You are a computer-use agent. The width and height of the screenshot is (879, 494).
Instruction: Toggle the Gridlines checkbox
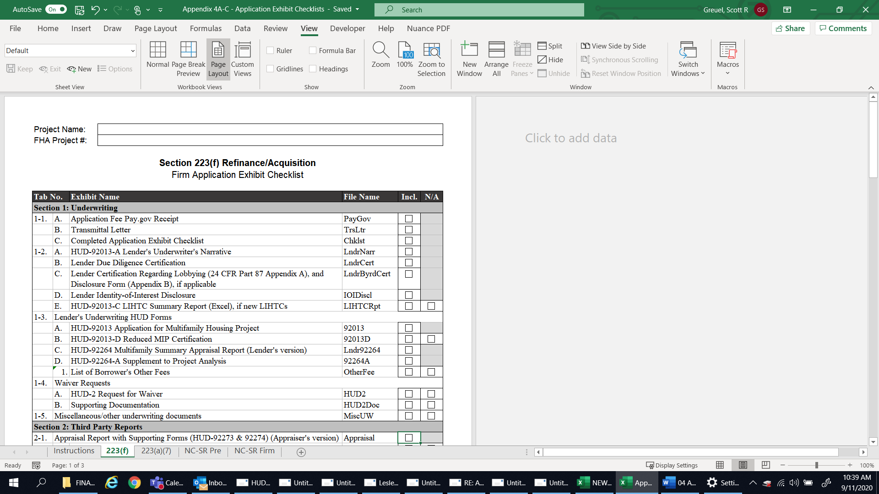click(x=271, y=69)
